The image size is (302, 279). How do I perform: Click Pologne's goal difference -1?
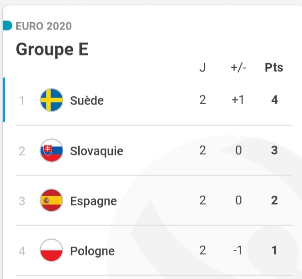[237, 250]
